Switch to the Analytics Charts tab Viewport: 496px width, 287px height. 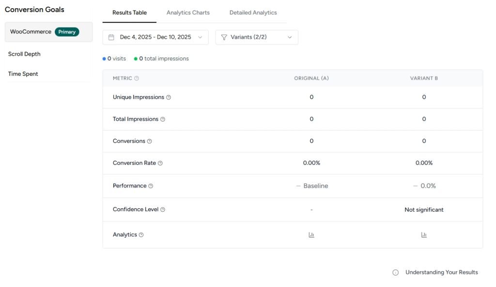point(188,13)
